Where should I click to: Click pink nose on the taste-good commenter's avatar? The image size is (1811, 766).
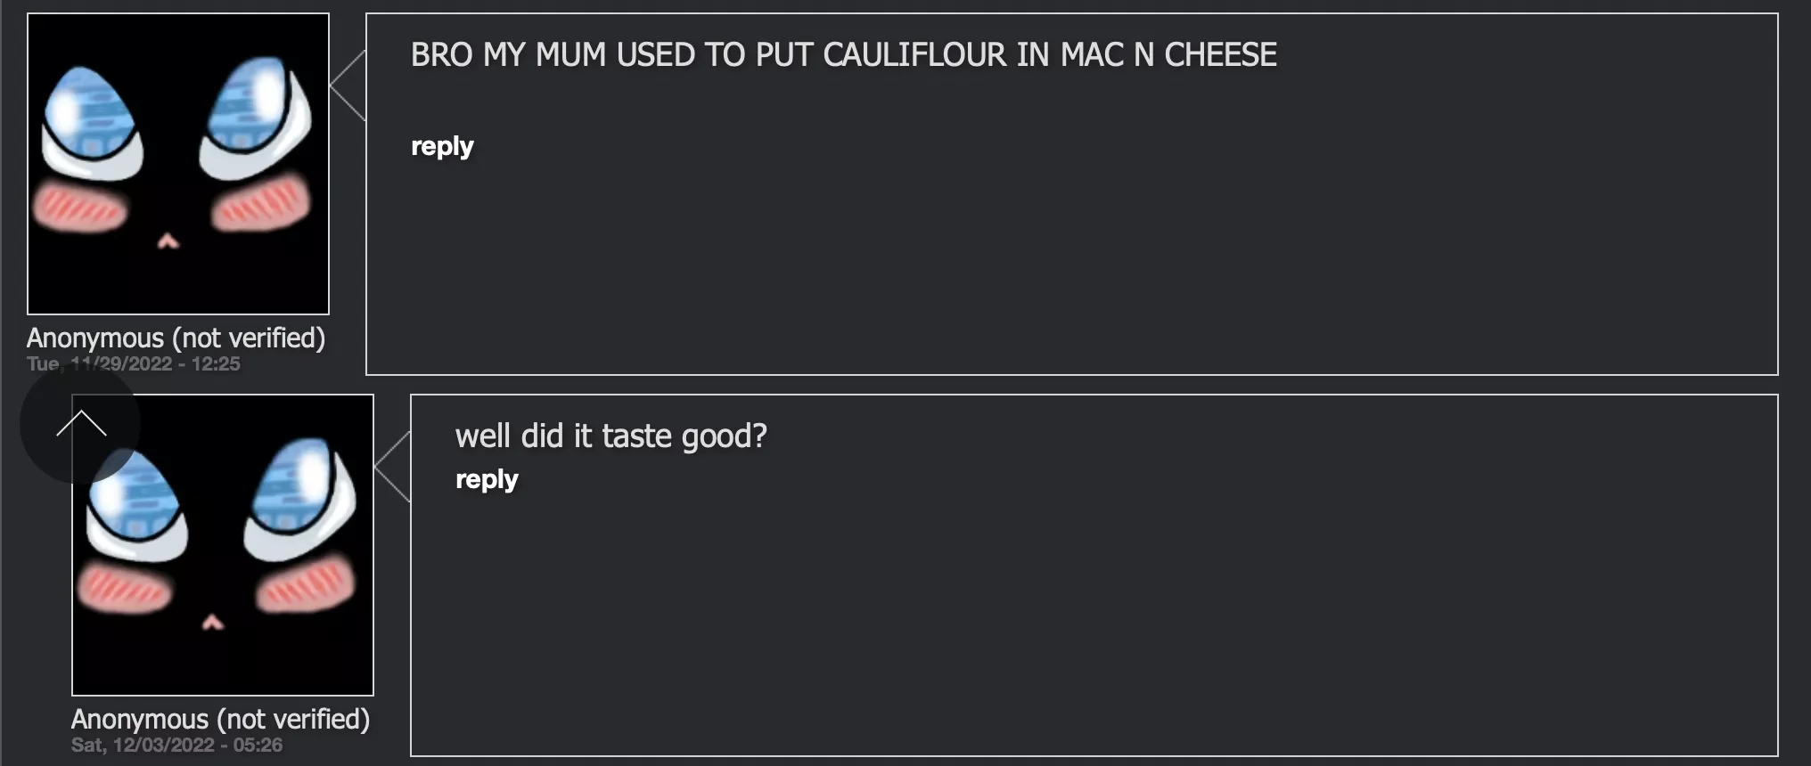(x=212, y=623)
